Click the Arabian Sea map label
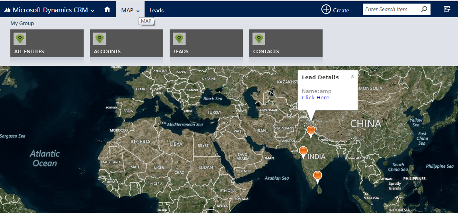Viewport: 458px width, 213px height. 277,178
